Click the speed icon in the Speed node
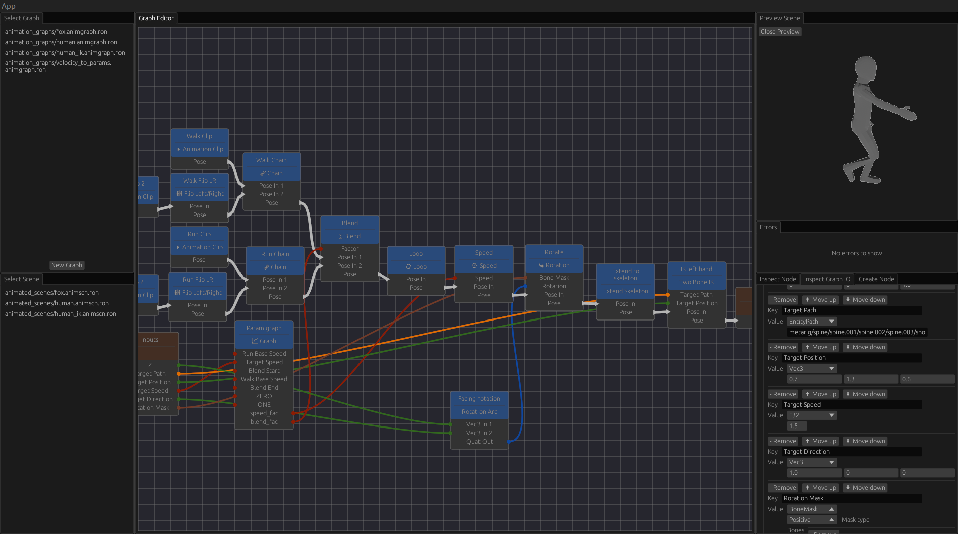 [474, 266]
